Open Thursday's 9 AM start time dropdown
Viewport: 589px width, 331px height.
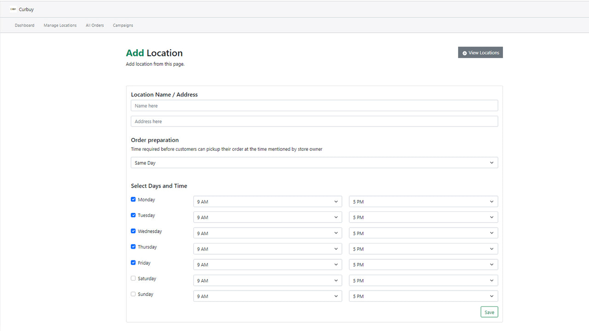(268, 249)
